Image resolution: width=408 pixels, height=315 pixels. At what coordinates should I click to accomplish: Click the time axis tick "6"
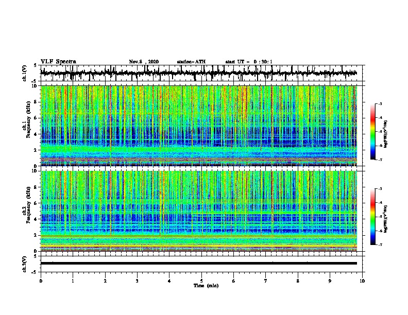(x=234, y=281)
